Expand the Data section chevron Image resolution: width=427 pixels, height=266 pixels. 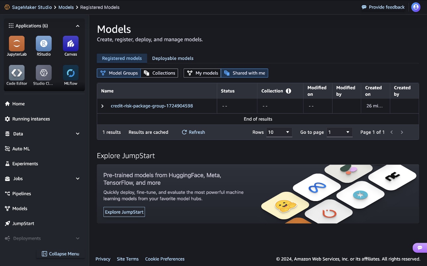78,134
